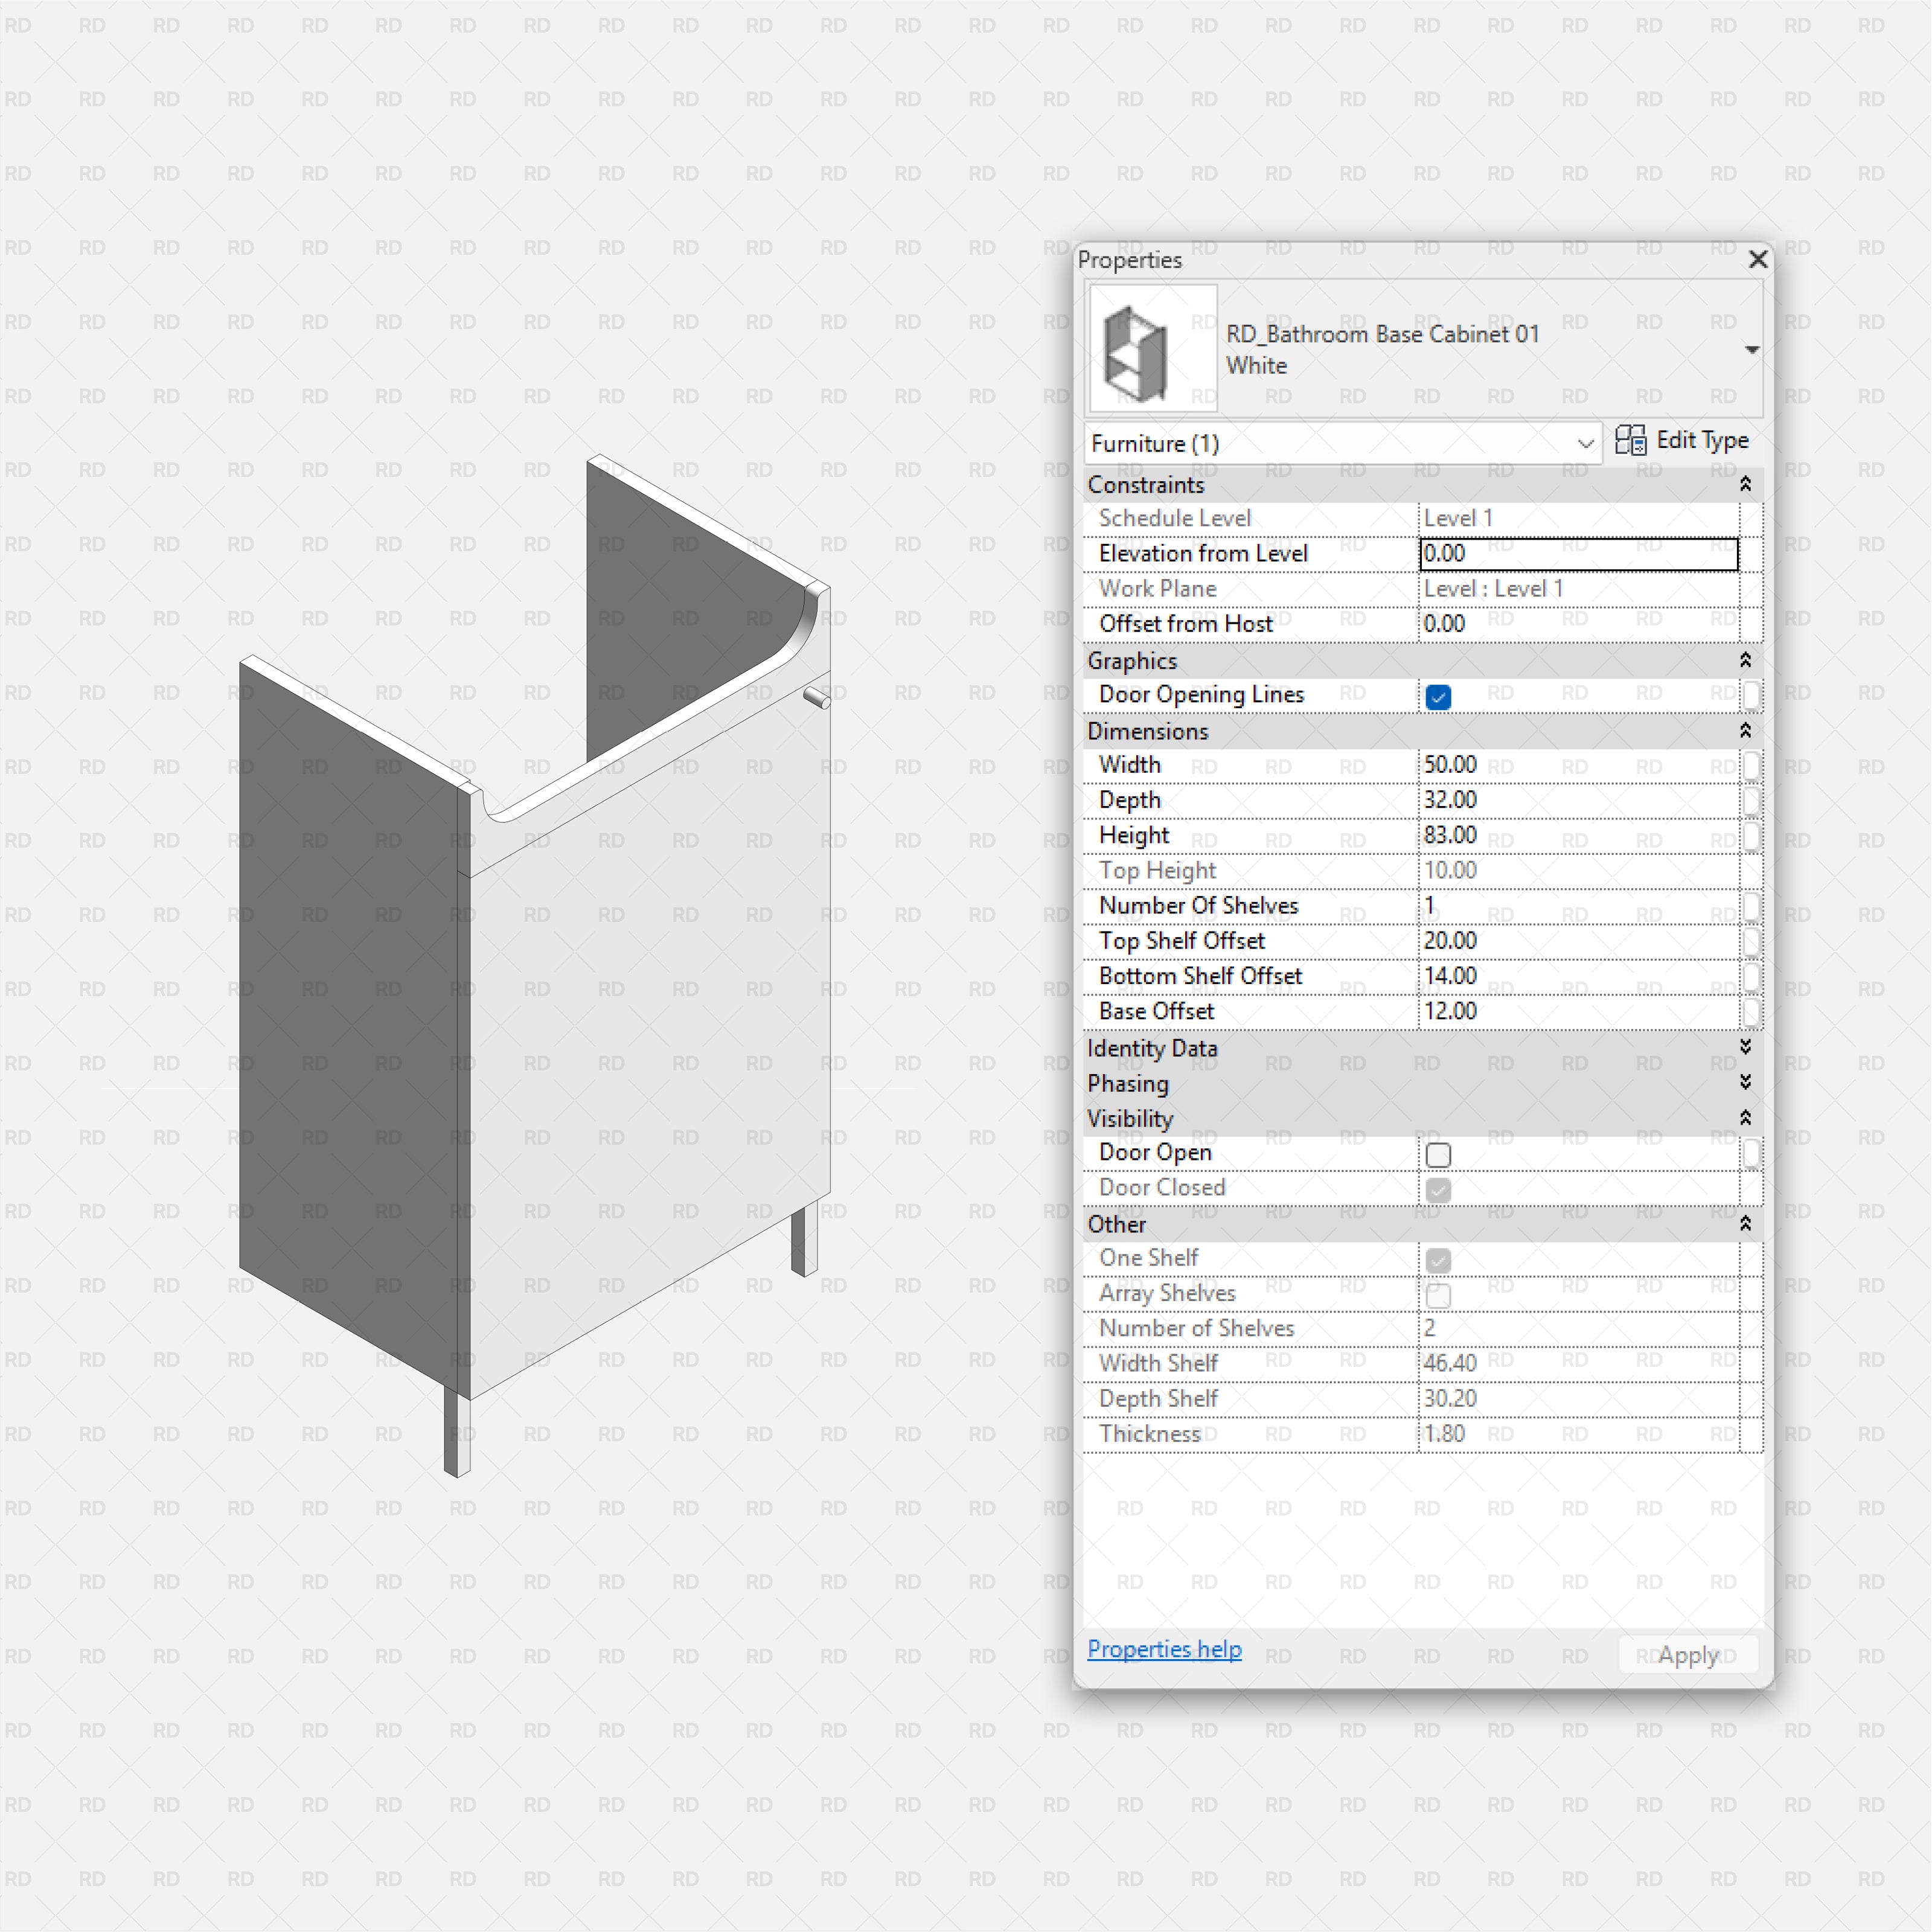Image resolution: width=1932 pixels, height=1932 pixels.
Task: Open the type selector dropdown arrow
Action: tap(1751, 350)
